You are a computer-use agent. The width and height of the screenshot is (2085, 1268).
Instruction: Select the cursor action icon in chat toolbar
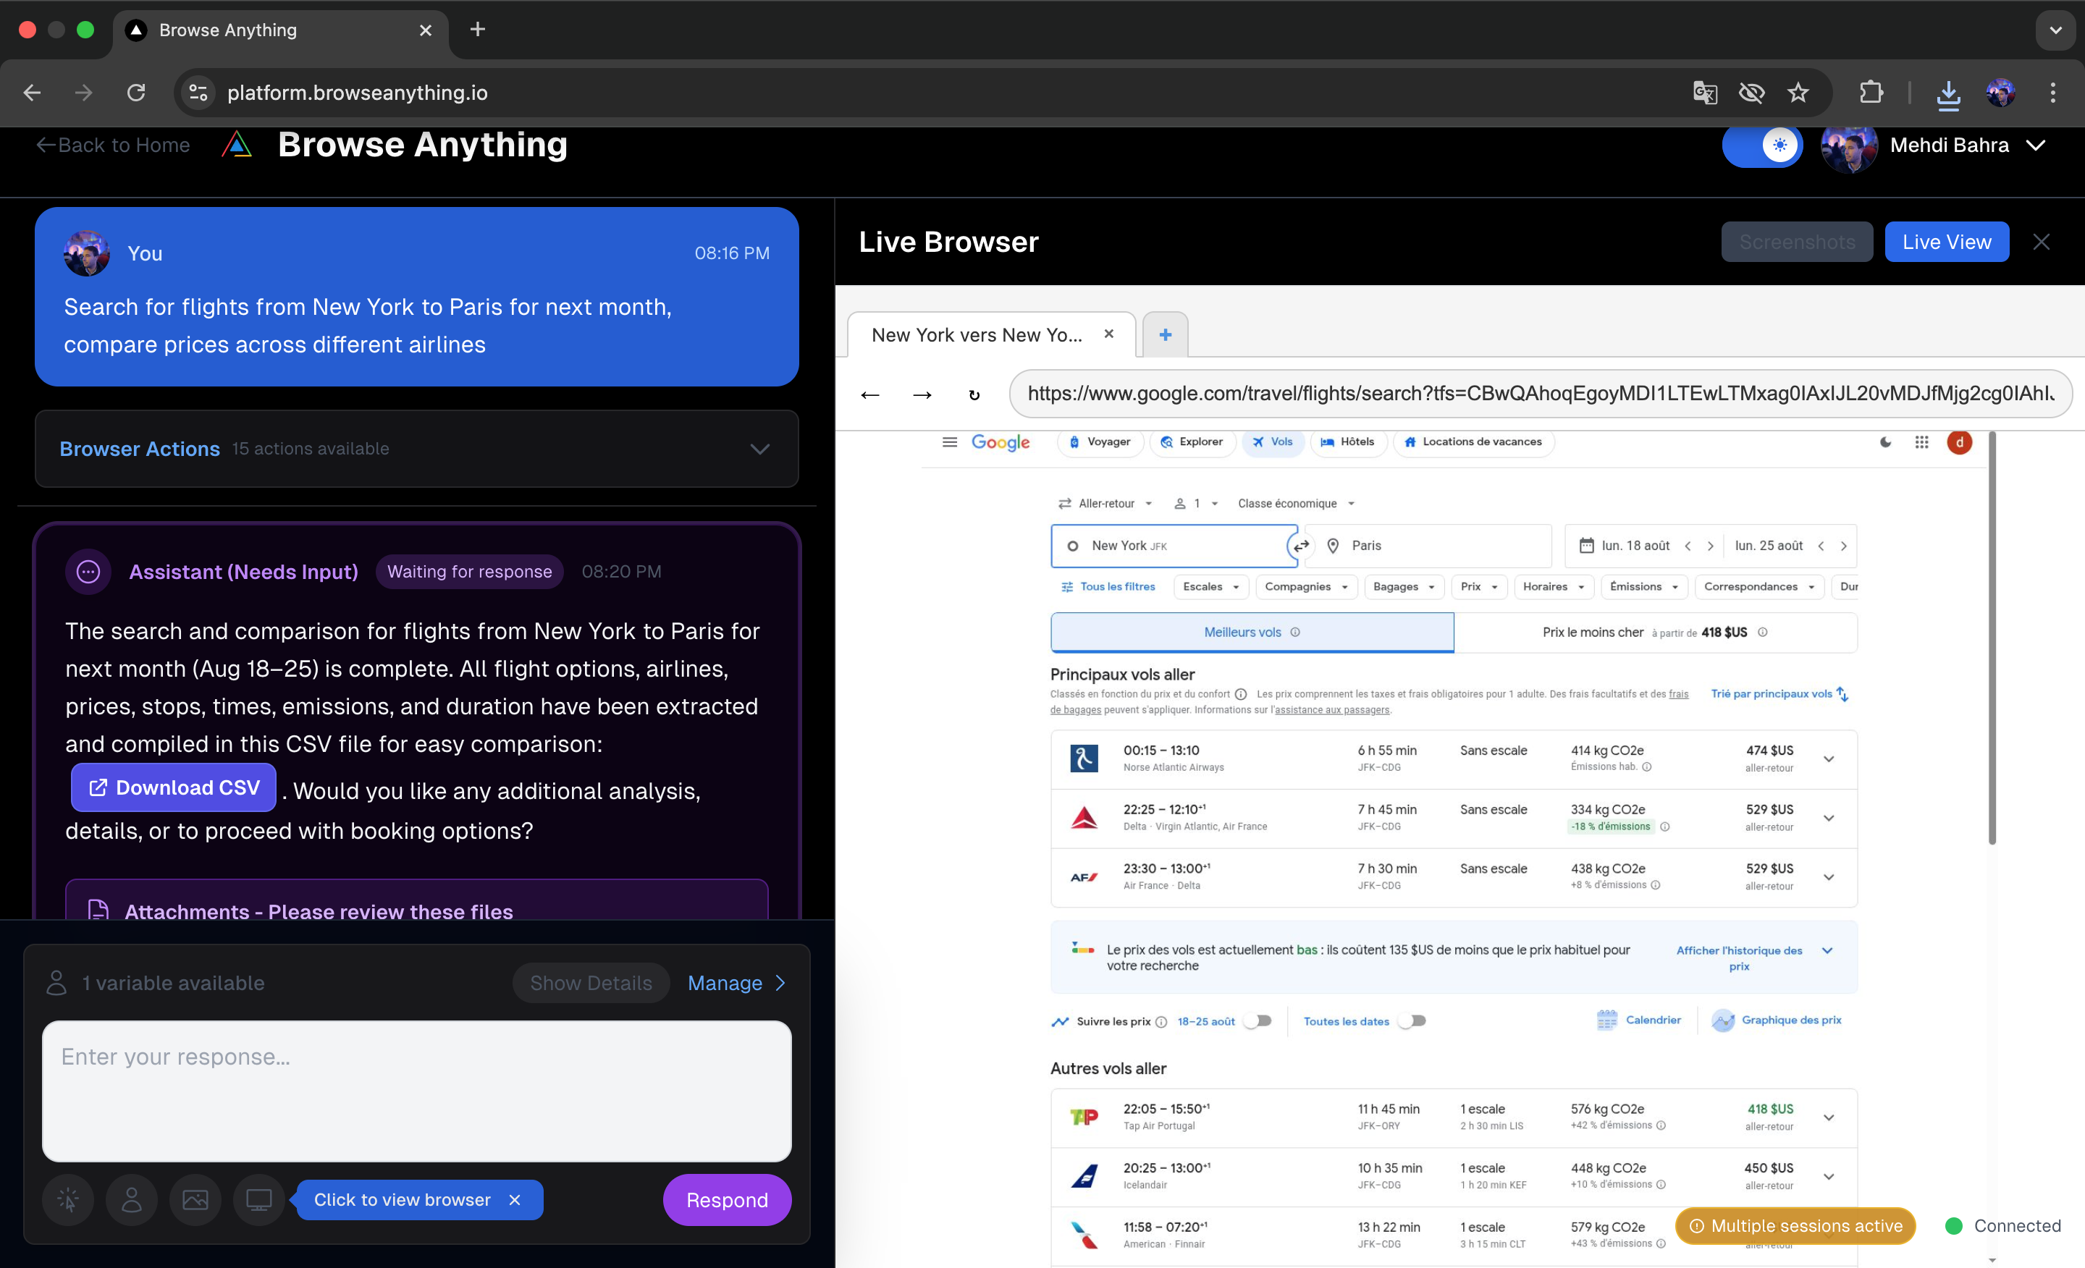68,1199
